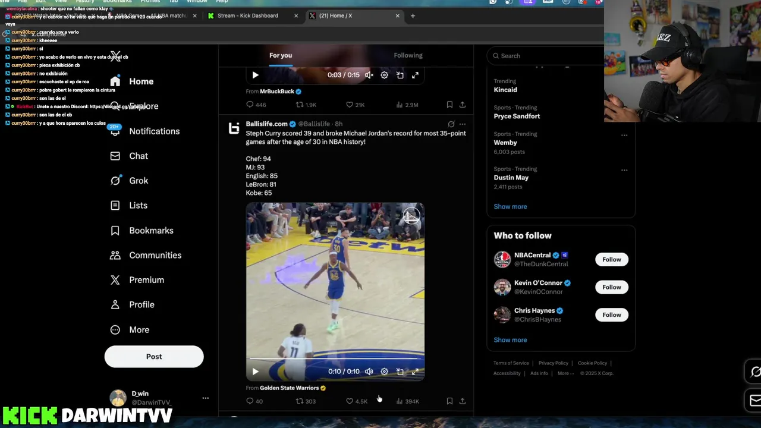Open Home in the X sidebar
Screen dimensions: 761x428
(x=132, y=81)
